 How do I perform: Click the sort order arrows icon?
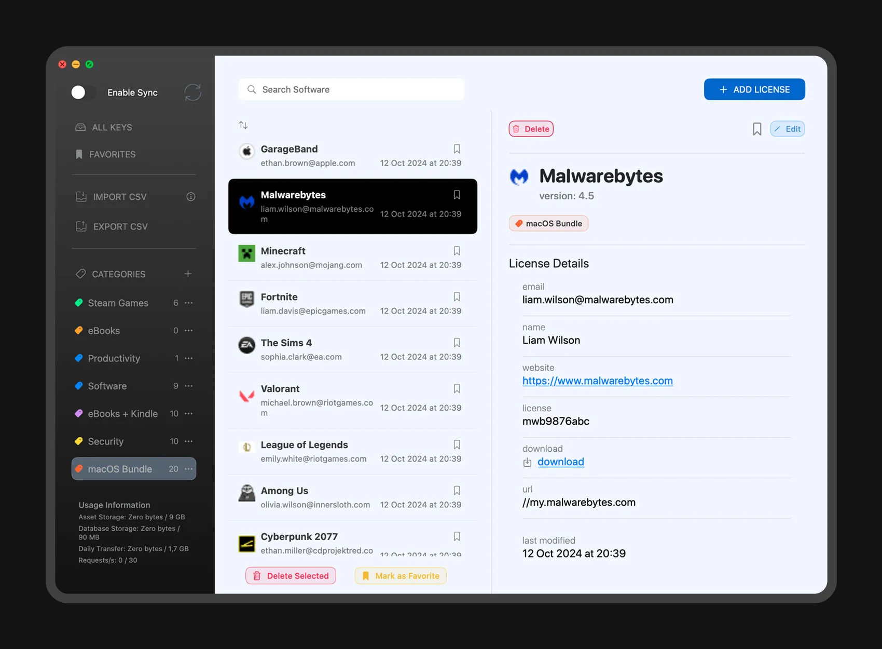coord(243,125)
